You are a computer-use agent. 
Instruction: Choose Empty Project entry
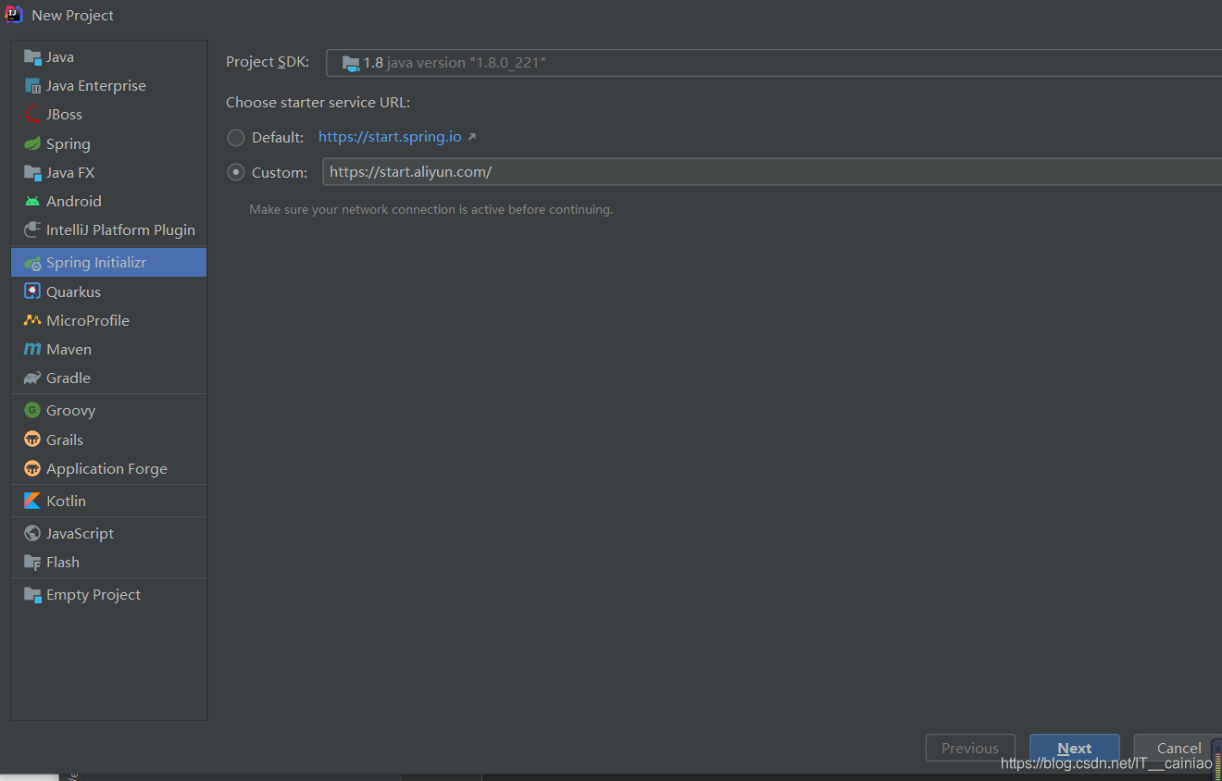[108, 595]
